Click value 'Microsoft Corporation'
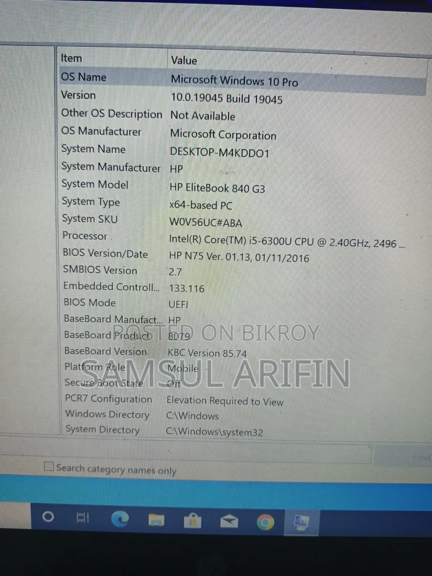This screenshot has height=576, width=432. (223, 135)
